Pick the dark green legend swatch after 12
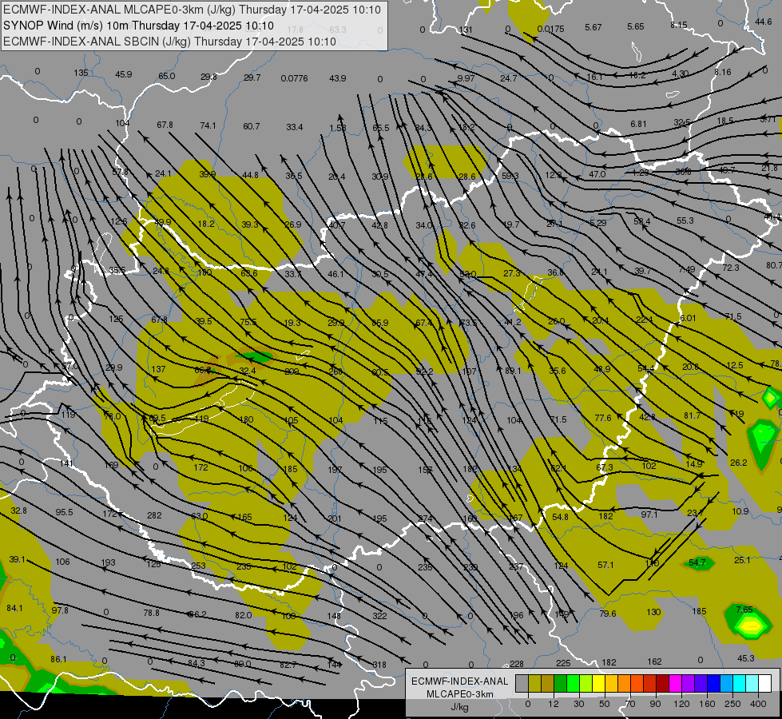 pos(561,684)
